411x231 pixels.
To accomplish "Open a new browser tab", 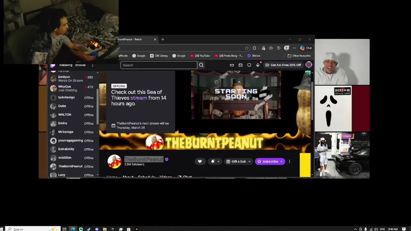I will point(163,39).
